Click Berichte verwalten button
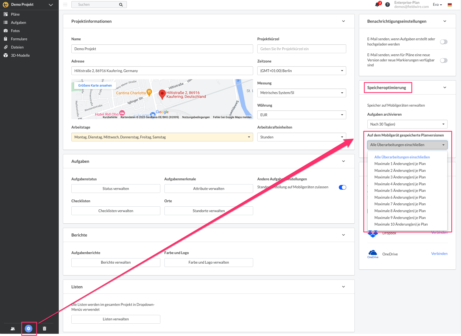This screenshot has height=336, width=461. point(116,262)
